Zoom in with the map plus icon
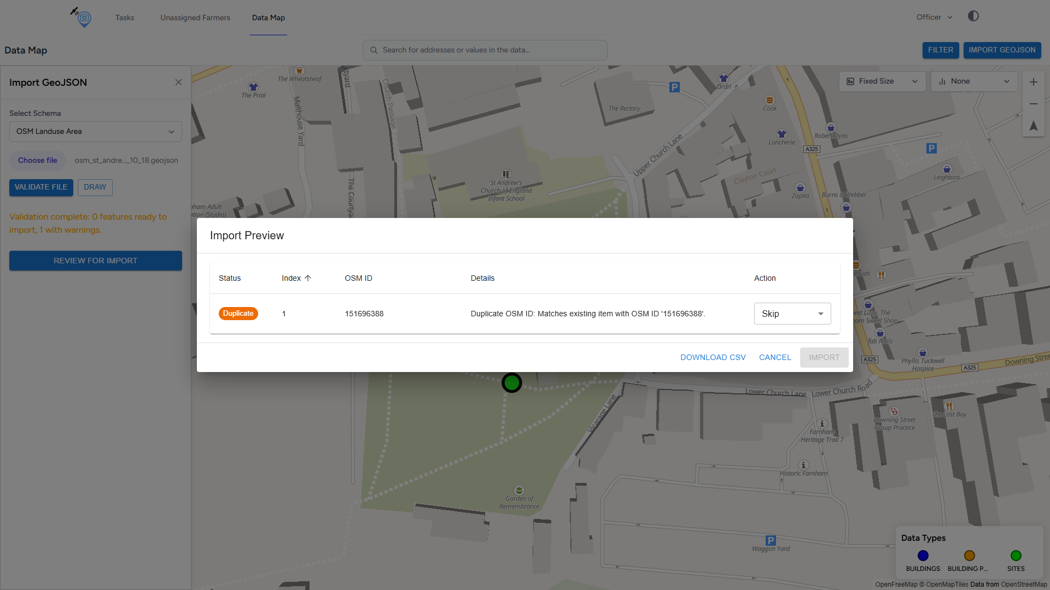Screen dimensions: 1050x590 click(x=1033, y=82)
